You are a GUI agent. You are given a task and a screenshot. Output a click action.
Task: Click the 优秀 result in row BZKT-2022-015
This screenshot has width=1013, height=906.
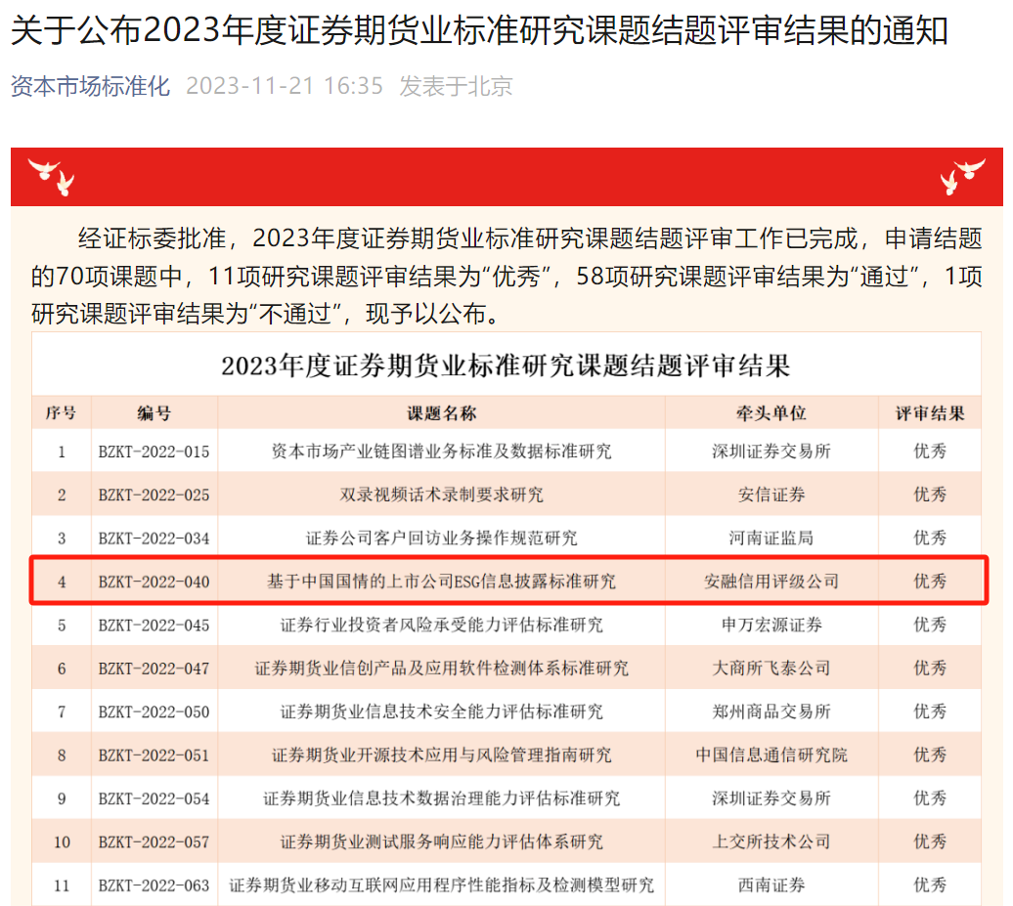930,451
